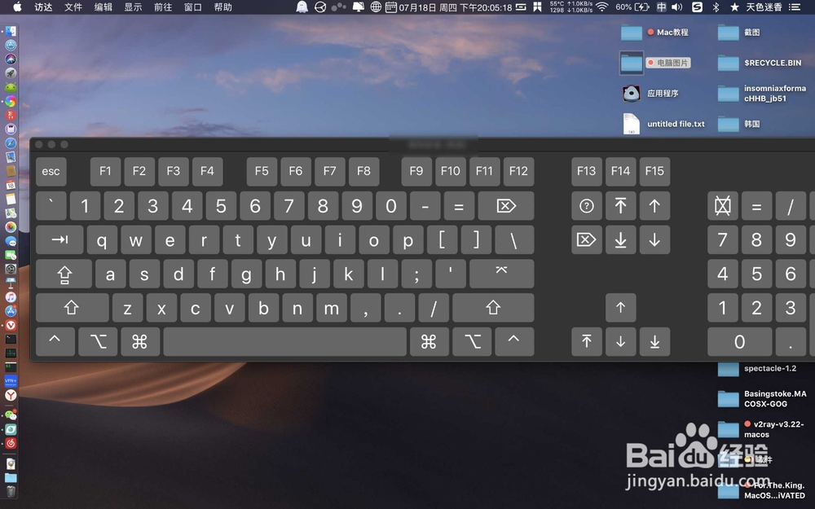The image size is (815, 509).
Task: Select the Basingstoke.MACOSX-GOG folder
Action: 762,399
